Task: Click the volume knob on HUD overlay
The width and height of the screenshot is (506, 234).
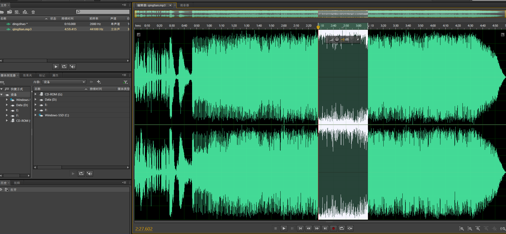Action: 337,39
